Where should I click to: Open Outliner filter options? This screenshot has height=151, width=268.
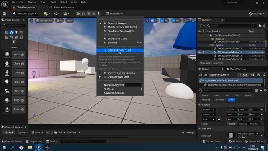[x=202, y=26]
